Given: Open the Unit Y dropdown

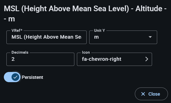Looking at the screenshot, I should [123, 37].
